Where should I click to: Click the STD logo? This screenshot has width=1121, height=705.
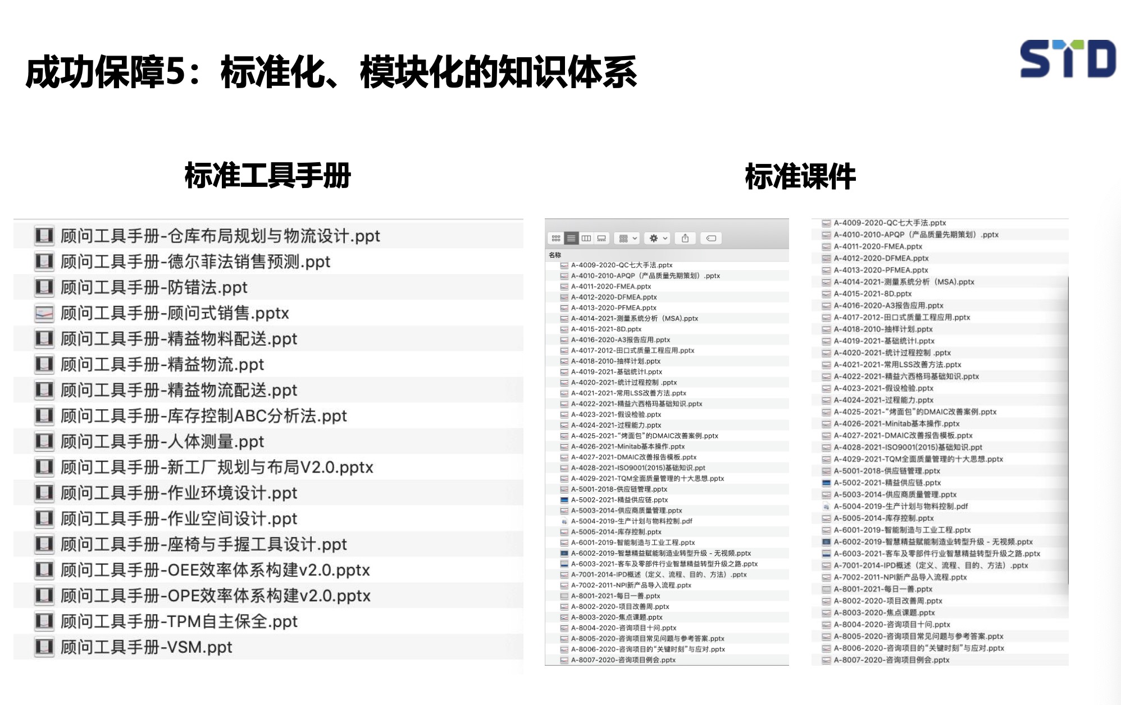pyautogui.click(x=1068, y=58)
